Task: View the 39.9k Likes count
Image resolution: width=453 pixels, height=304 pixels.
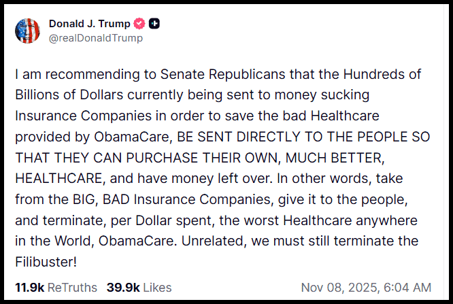Action: [x=121, y=288]
